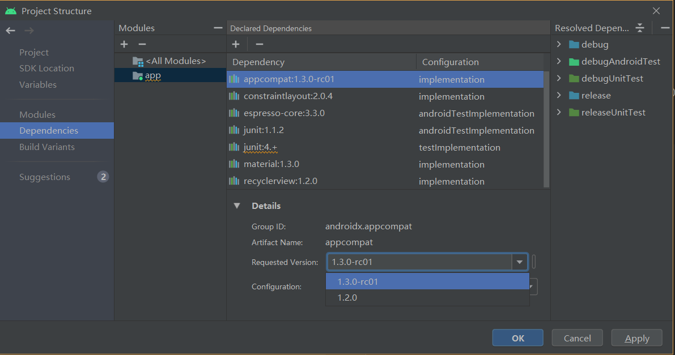The image size is (675, 355).
Task: Expand the release node
Action: click(x=559, y=96)
